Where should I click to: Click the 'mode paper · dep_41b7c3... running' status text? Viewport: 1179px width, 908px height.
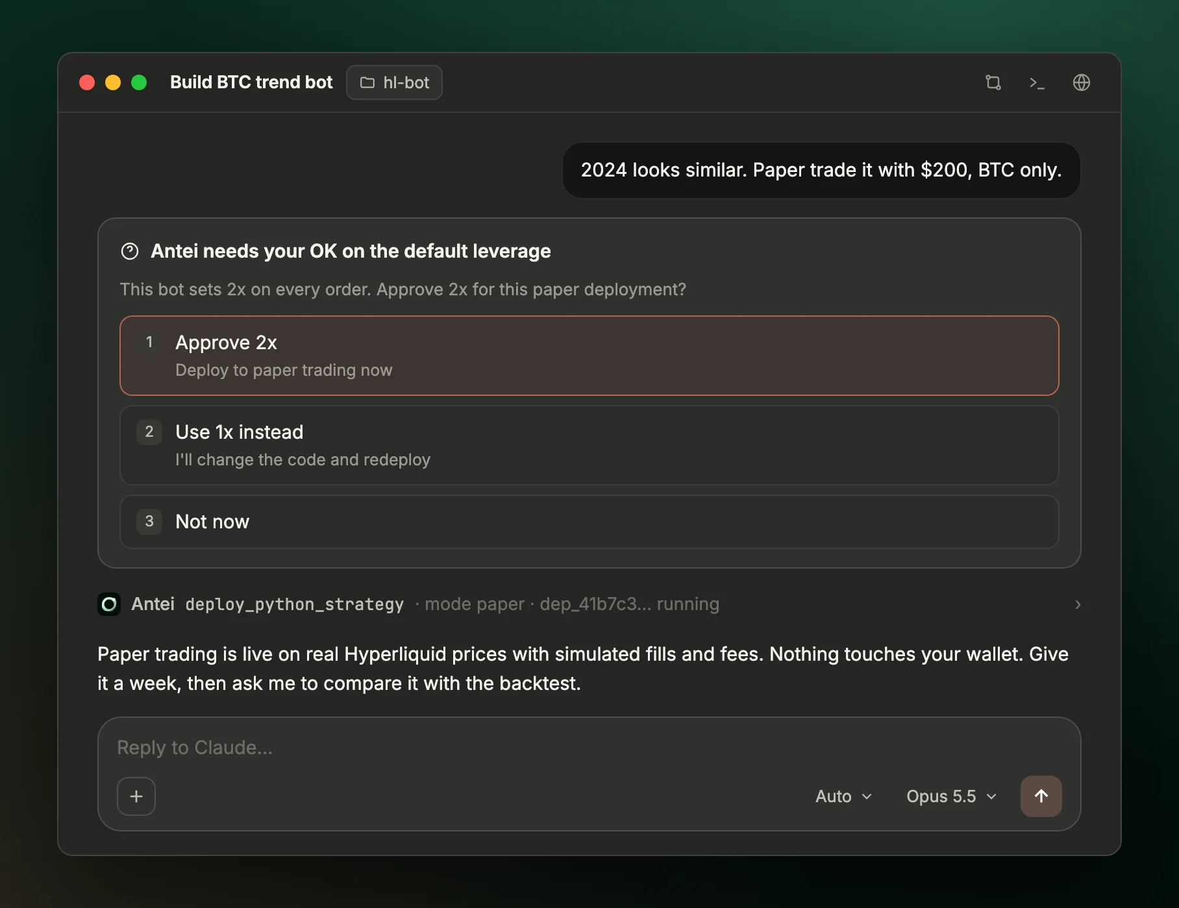(x=572, y=604)
